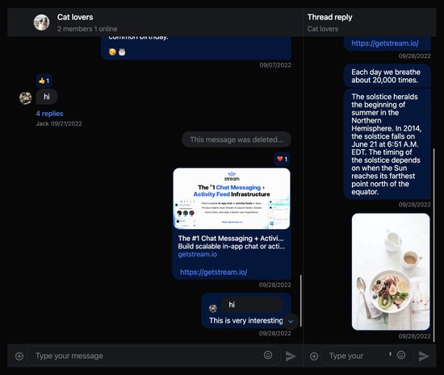
Task: Open the getstream.io domain link in preview
Action: click(198, 254)
